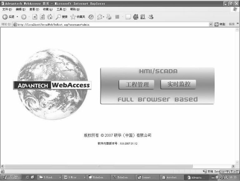Click the horizontal scrollbar thumb
This screenshot has width=240, height=181.
tap(98, 166)
